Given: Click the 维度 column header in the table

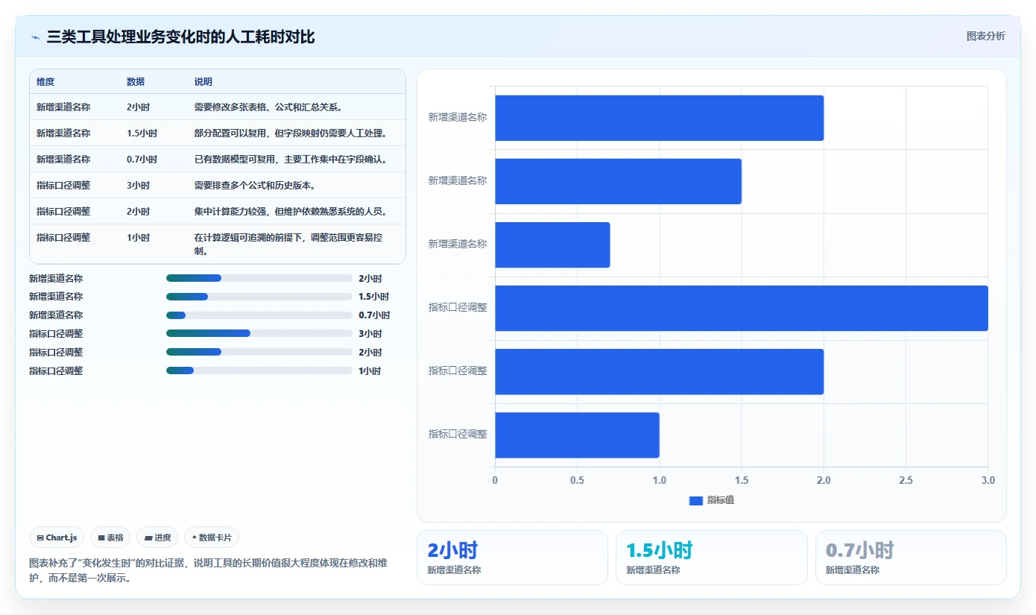Looking at the screenshot, I should click(x=45, y=82).
